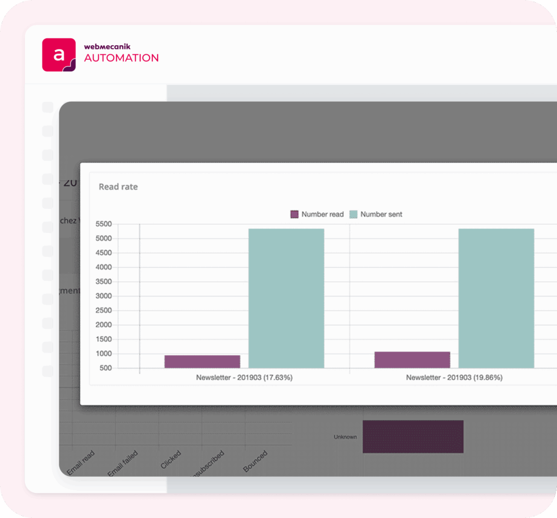
Task: Click the 'Bounced' axis label
Action: pyautogui.click(x=255, y=461)
